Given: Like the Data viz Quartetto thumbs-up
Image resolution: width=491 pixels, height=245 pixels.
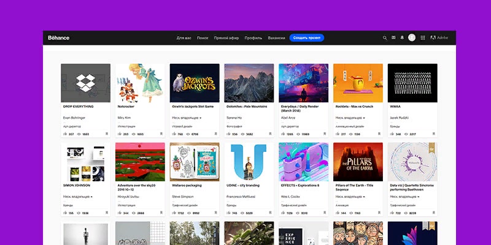Looking at the screenshot, I should coord(392,213).
